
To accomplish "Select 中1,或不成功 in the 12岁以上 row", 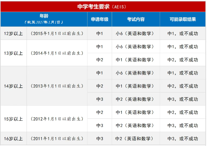I will tap(183, 33).
